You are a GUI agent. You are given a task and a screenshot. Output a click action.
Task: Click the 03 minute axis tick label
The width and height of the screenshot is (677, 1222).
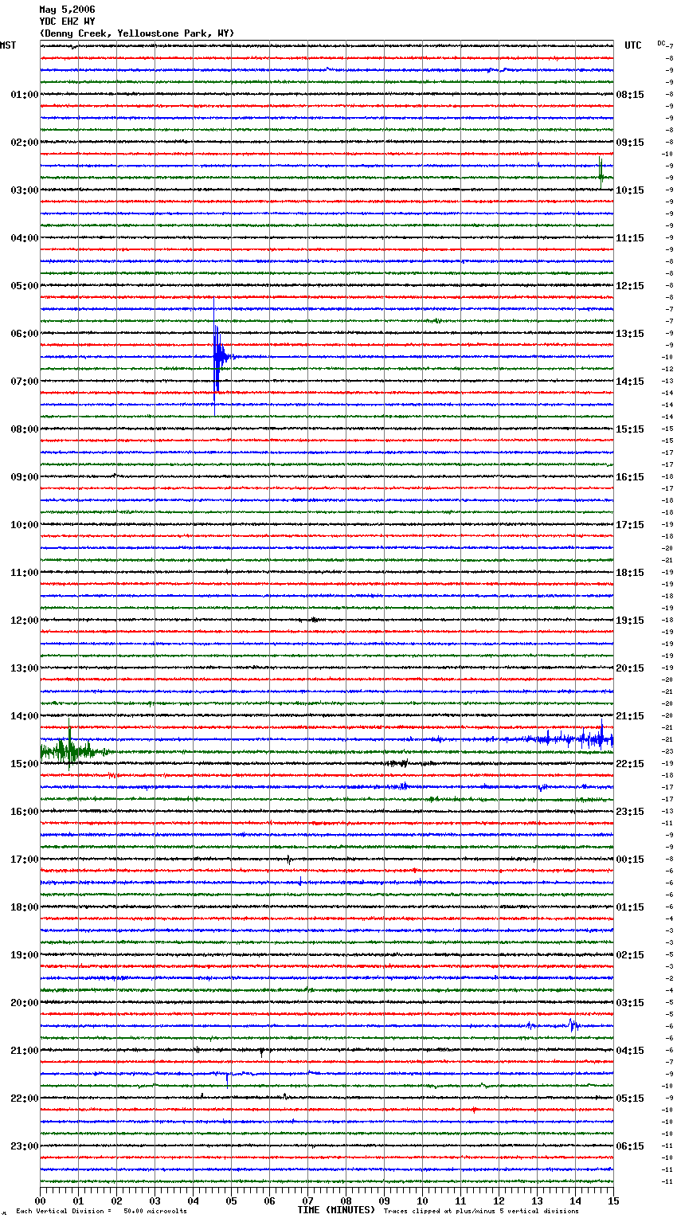point(155,1200)
